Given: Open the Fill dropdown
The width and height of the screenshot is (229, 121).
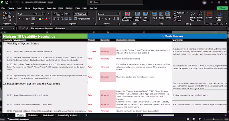Looking at the screenshot, I should [x=177, y=17].
